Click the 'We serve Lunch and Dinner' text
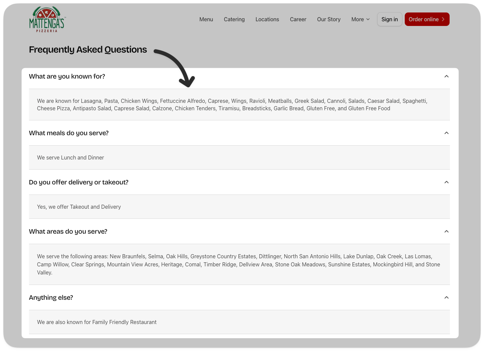Image resolution: width=484 pixels, height=351 pixels. pos(70,157)
